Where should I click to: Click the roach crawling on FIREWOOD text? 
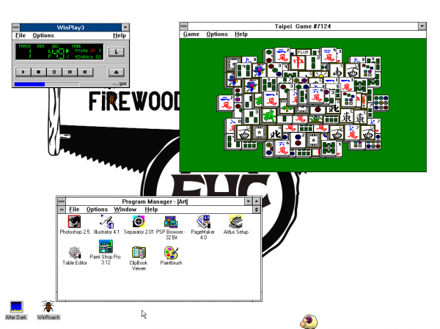pyautogui.click(x=111, y=99)
